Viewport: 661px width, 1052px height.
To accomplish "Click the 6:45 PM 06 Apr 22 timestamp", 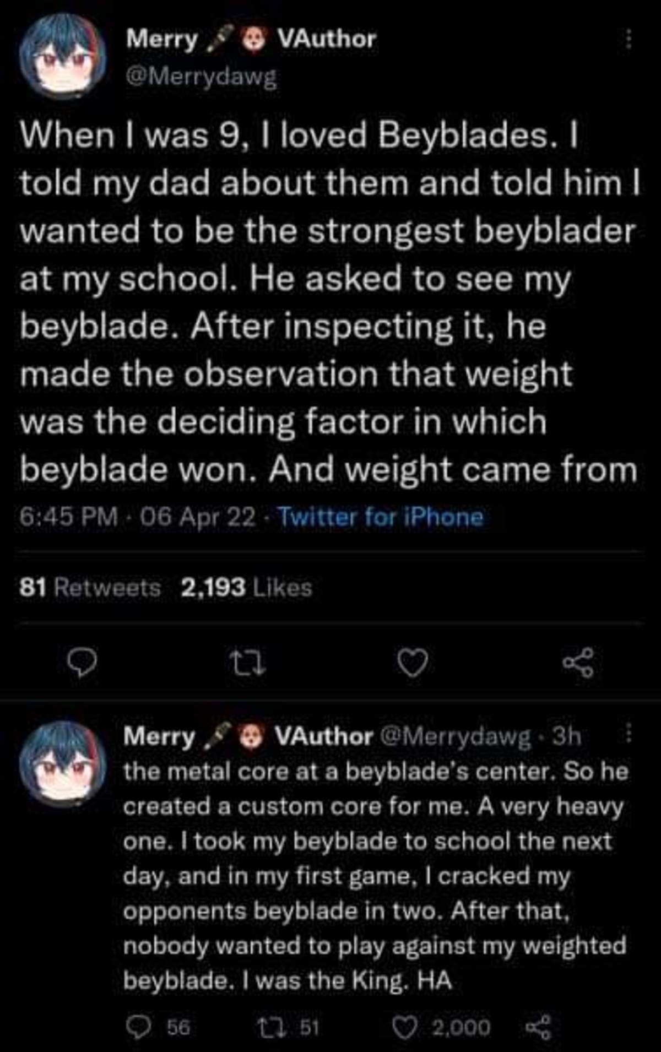I will tap(138, 517).
